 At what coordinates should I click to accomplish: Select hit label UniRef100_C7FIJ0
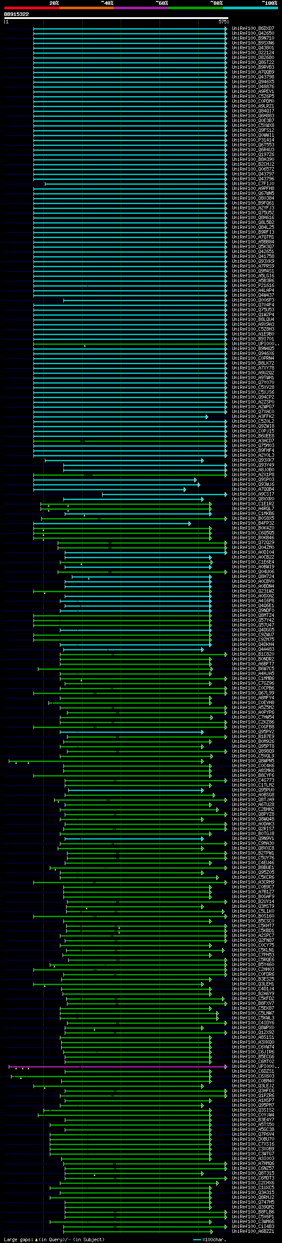253,184
